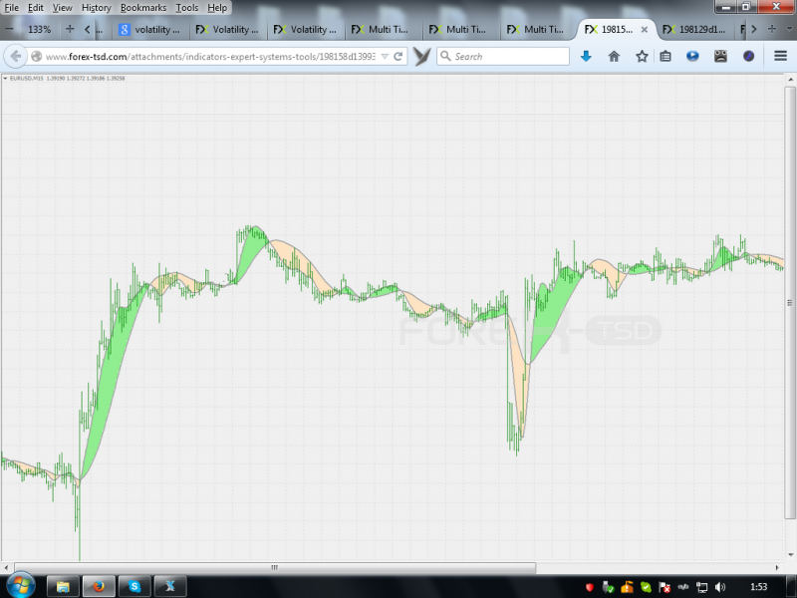Screen dimensions: 797x598
Task: Zoom out with the minus button
Action: point(9,29)
